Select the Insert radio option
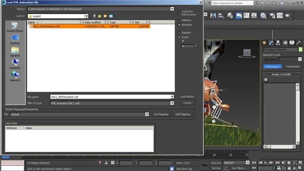This screenshot has width=304, height=171. [x=179, y=37]
